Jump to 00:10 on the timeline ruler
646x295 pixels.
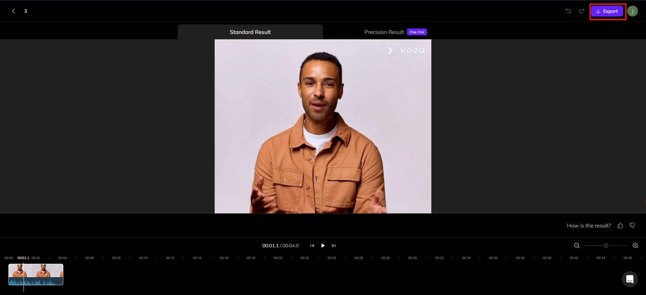click(x=143, y=258)
